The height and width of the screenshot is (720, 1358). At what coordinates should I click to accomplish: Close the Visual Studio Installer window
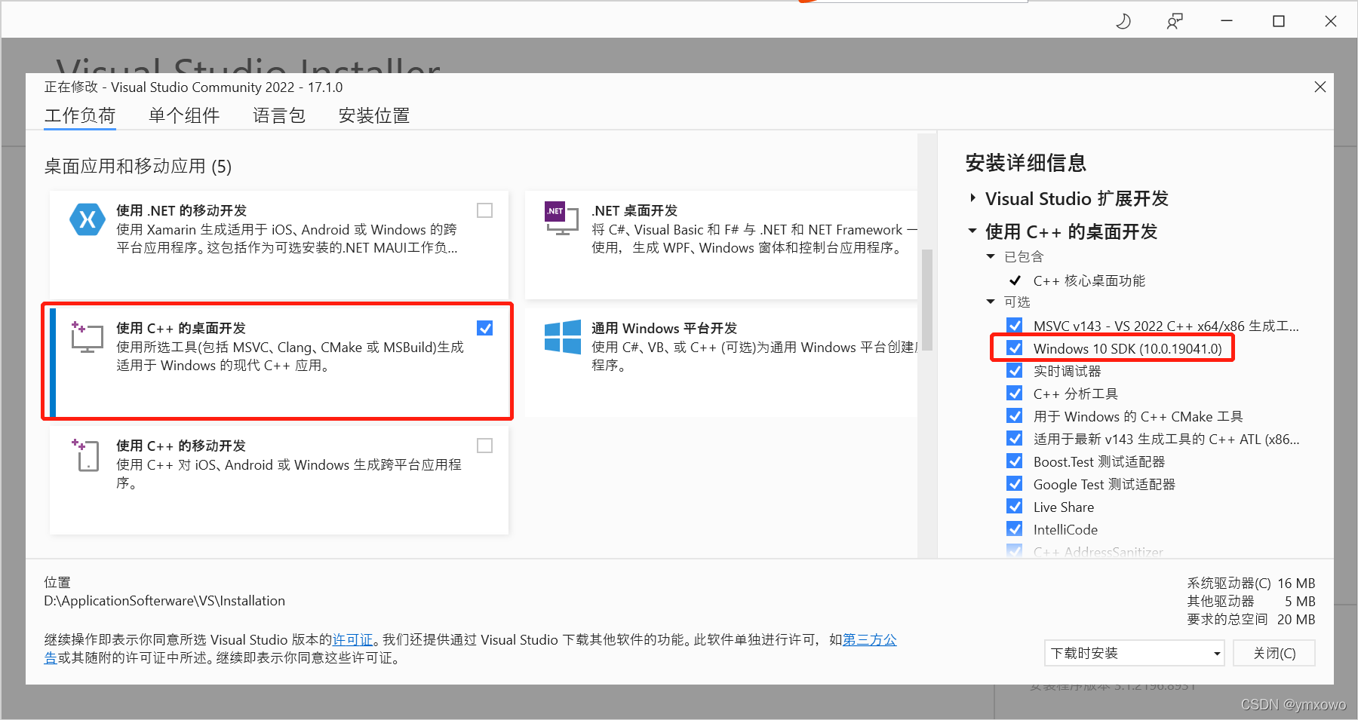pos(1331,21)
